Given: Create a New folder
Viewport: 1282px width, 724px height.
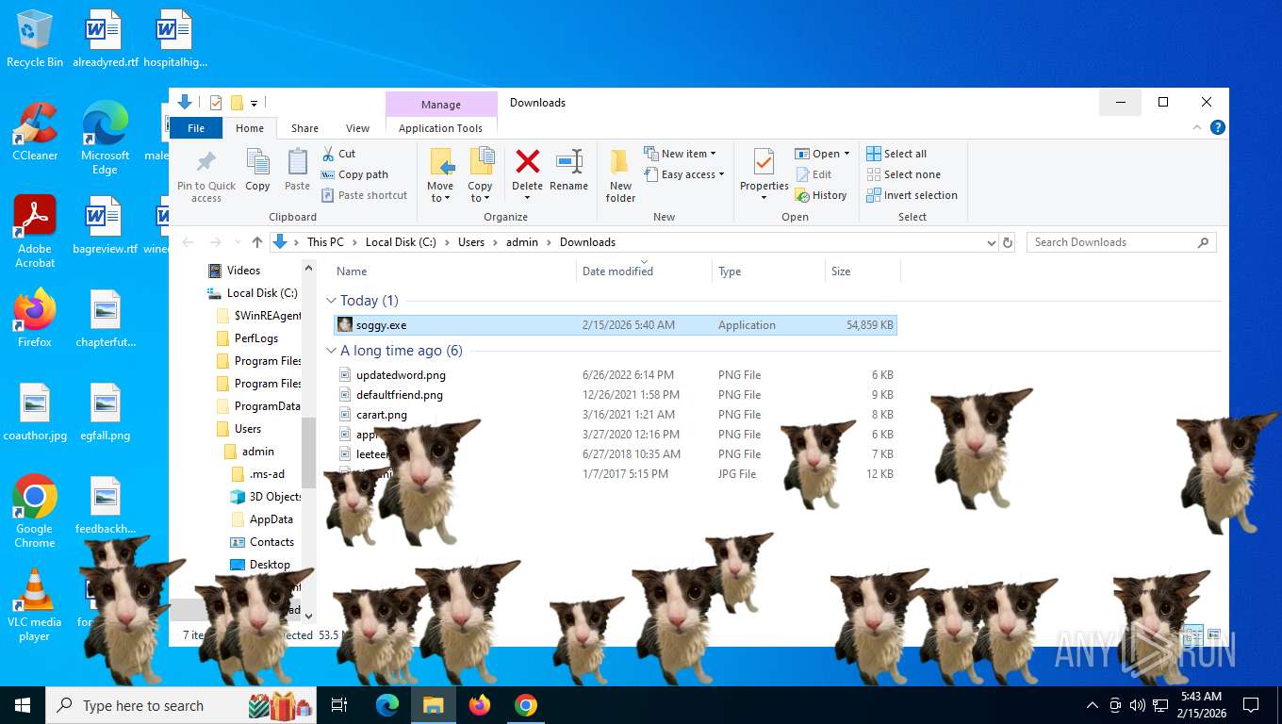Looking at the screenshot, I should (620, 175).
